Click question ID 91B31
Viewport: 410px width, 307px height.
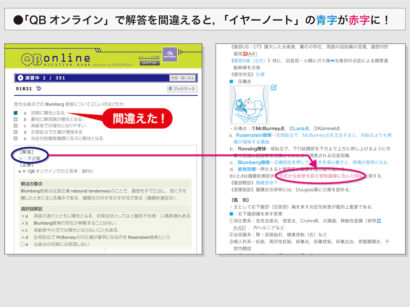tap(24, 89)
